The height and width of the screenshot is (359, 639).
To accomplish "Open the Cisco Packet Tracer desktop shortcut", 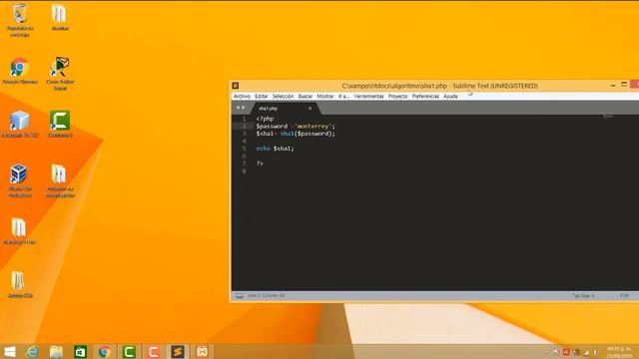I will (x=60, y=73).
